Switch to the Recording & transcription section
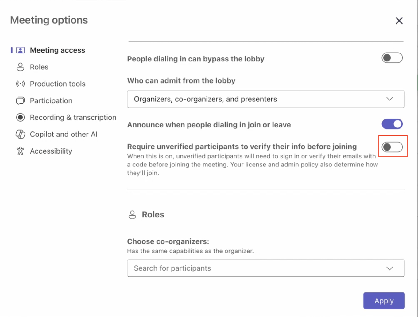418x317 pixels. [73, 117]
